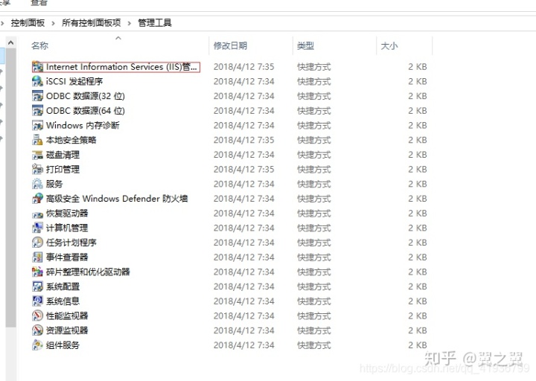The image size is (536, 381).
Task: Select the 服务 gear icon
Action: (38, 185)
